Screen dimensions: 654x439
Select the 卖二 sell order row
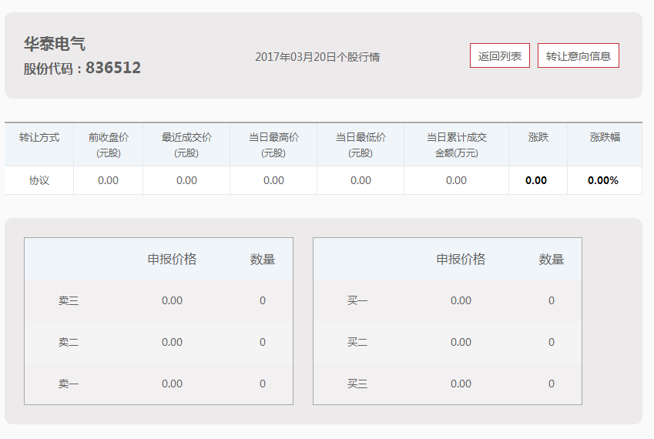[x=159, y=342]
